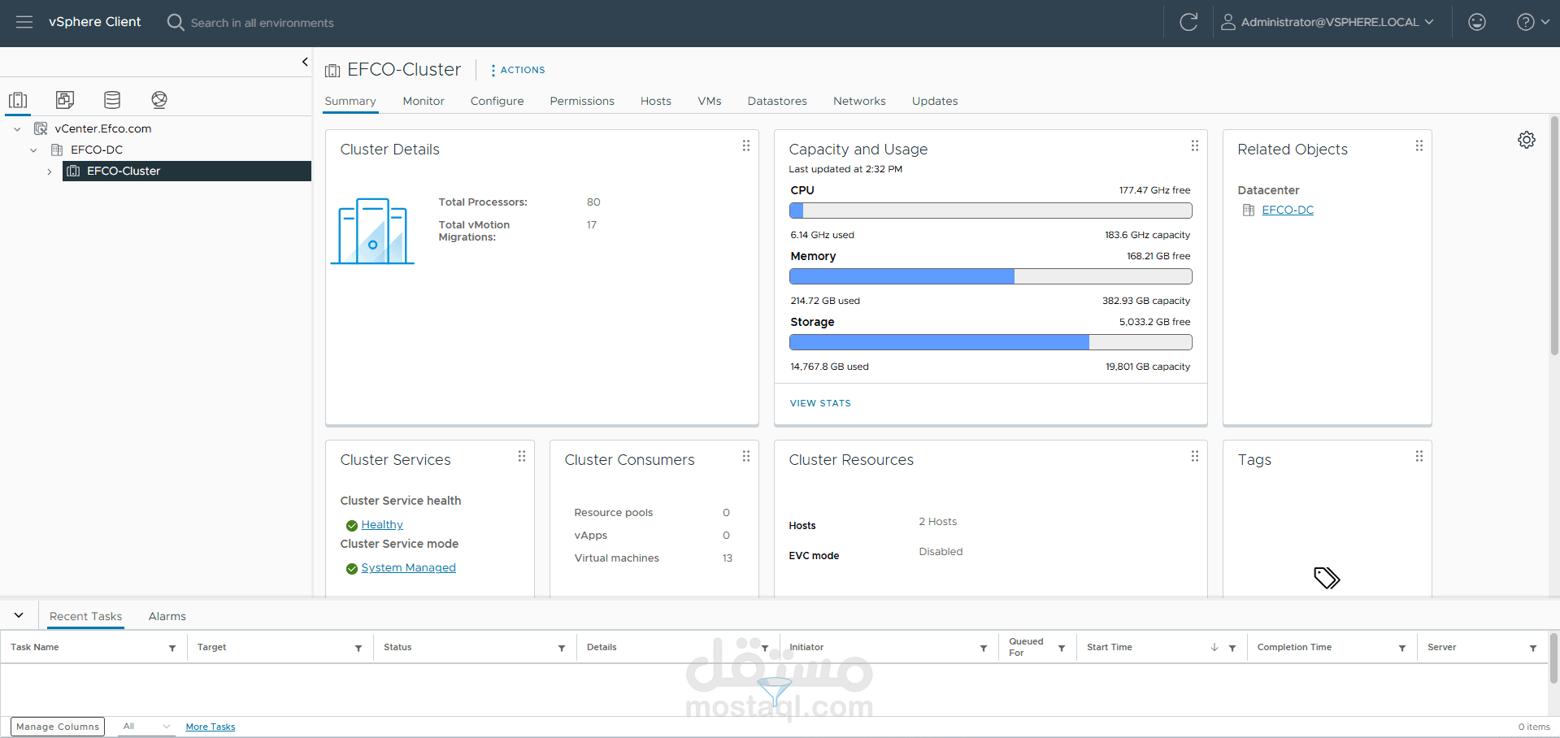Click the System Managed link
Image resolution: width=1560 pixels, height=738 pixels.
coord(408,568)
